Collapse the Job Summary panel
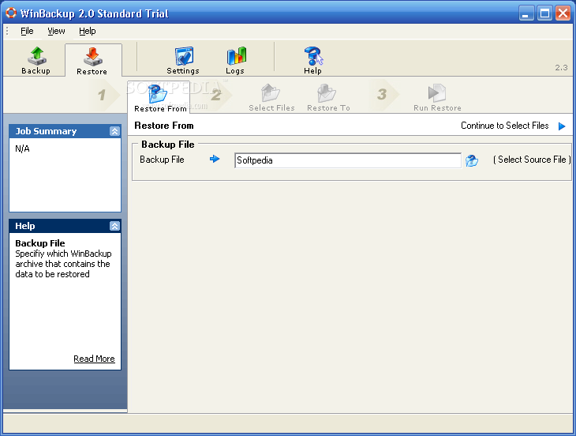 tap(114, 131)
